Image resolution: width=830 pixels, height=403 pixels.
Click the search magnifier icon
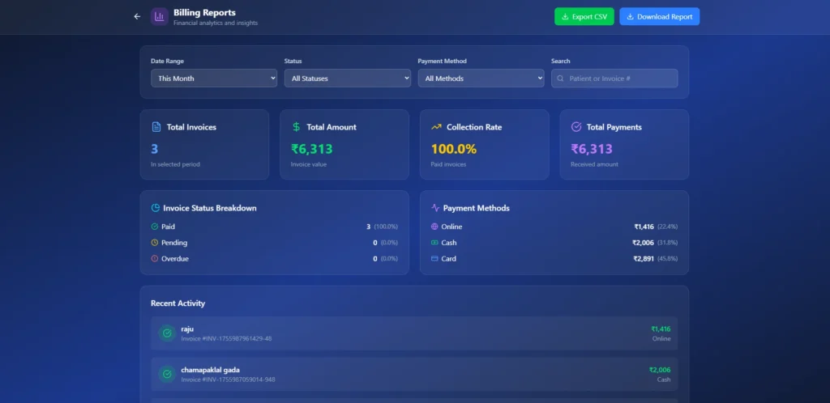coord(560,78)
